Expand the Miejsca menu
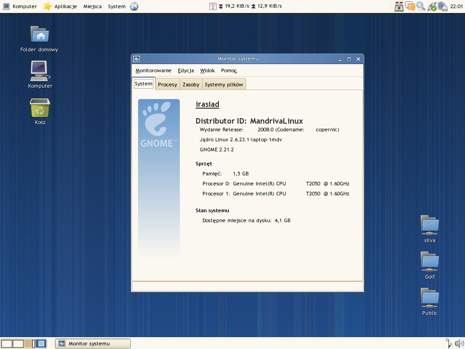Viewport: 465px width, 349px height. (x=93, y=6)
